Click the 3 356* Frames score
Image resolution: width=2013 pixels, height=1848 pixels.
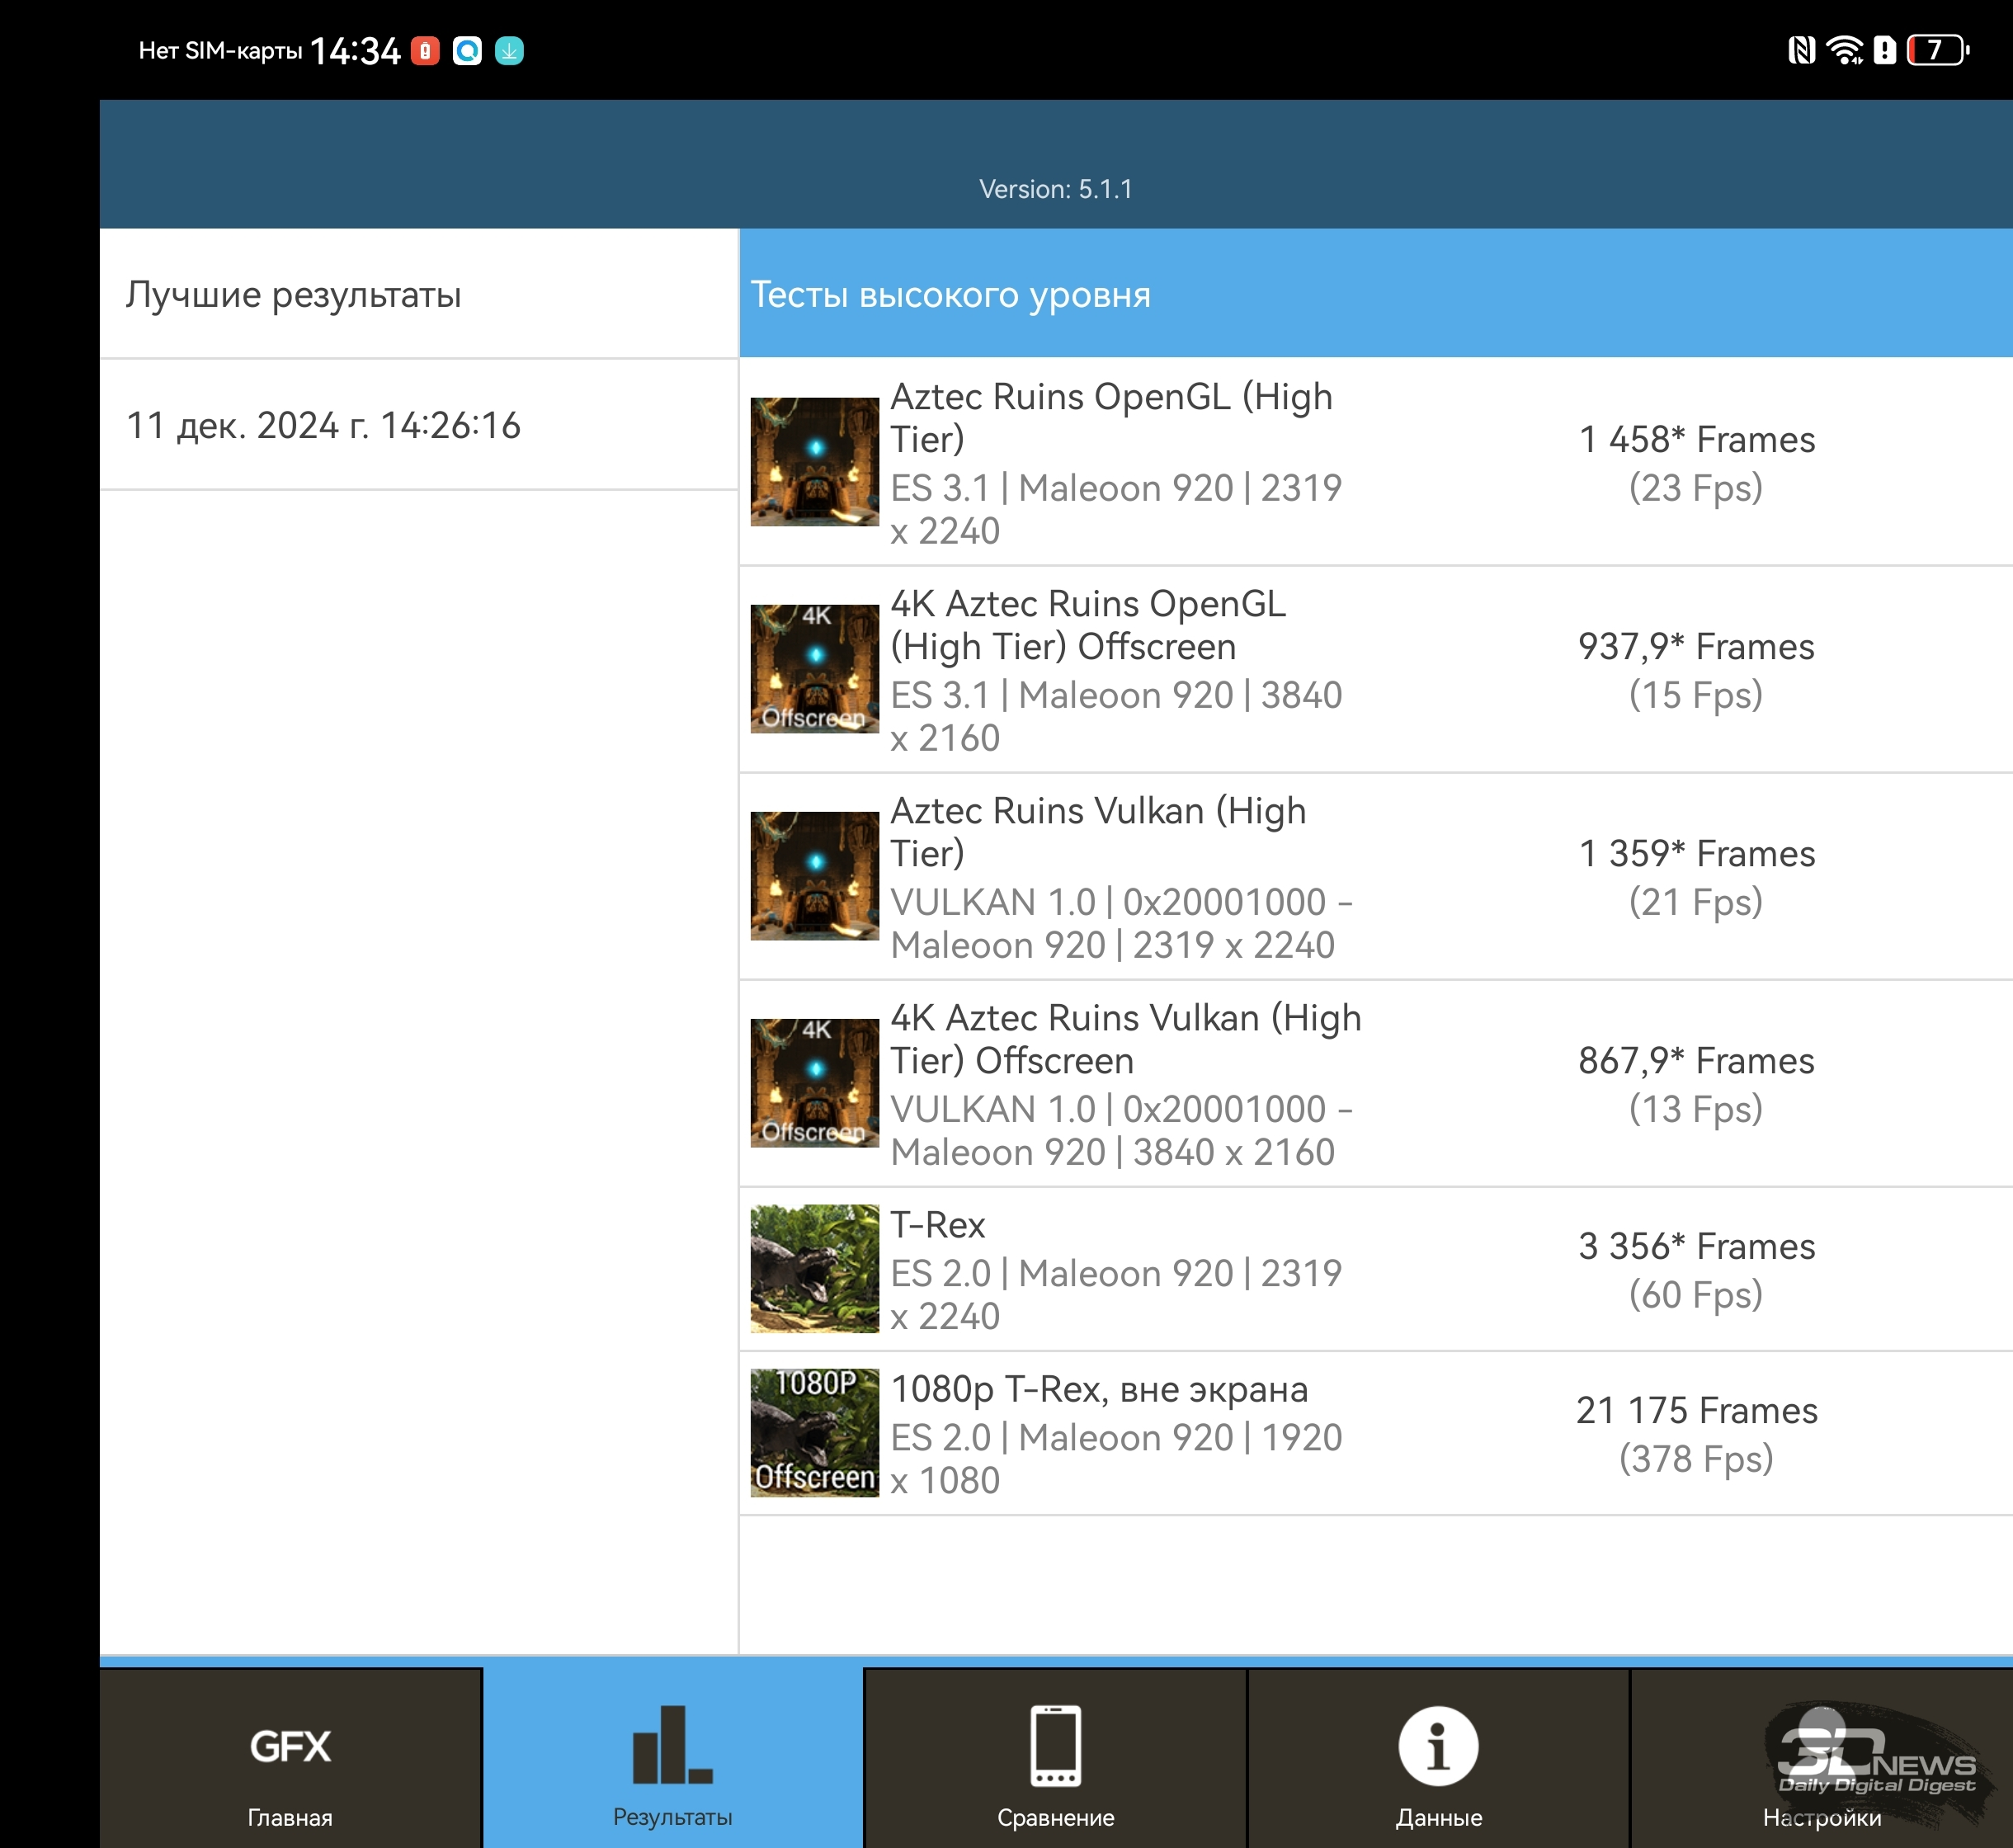(1697, 1246)
